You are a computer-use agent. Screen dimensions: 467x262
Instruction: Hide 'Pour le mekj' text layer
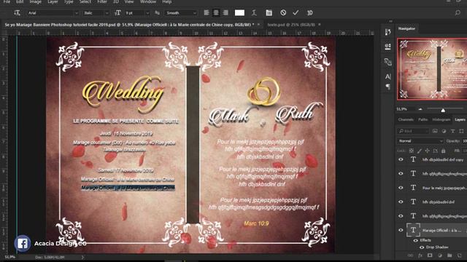[401, 188]
